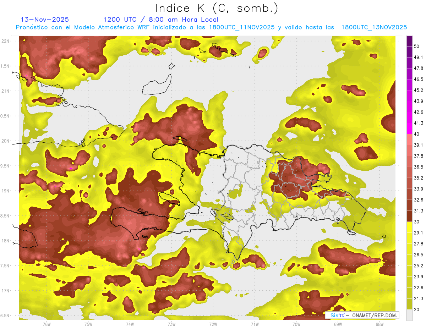Image resolution: width=426 pixels, height=329 pixels.
Task: Click the colorbar value "50"
Action: pyautogui.click(x=417, y=46)
